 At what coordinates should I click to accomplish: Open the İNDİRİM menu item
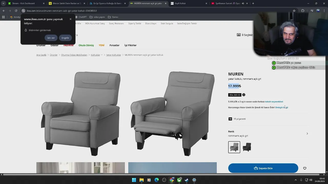coord(68,45)
